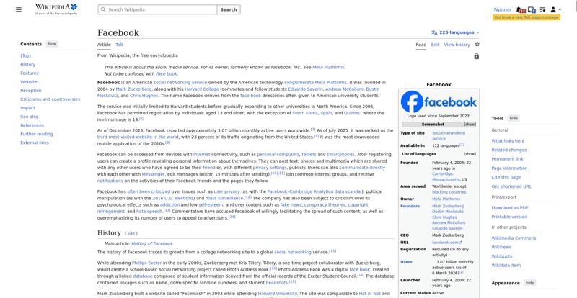The height and width of the screenshot is (298, 577).
Task: Hide the Contents sidebar
Action: tap(52, 44)
